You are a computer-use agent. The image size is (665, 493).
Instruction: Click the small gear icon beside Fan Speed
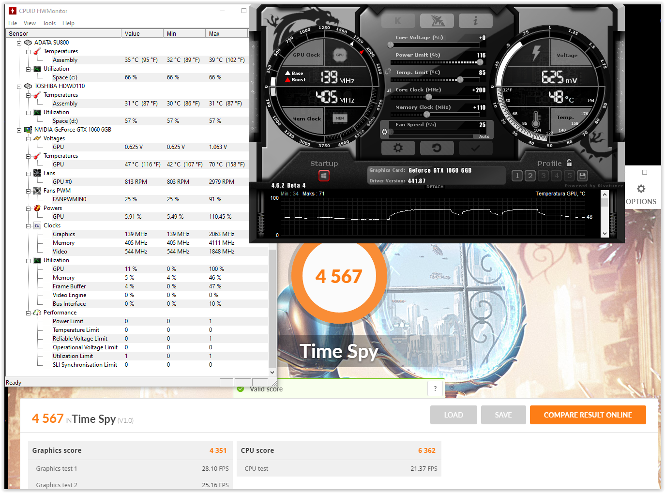(x=384, y=132)
